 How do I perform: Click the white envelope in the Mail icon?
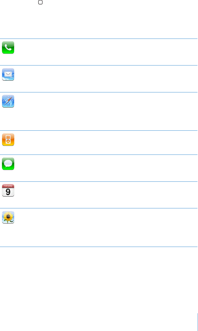(x=8, y=74)
